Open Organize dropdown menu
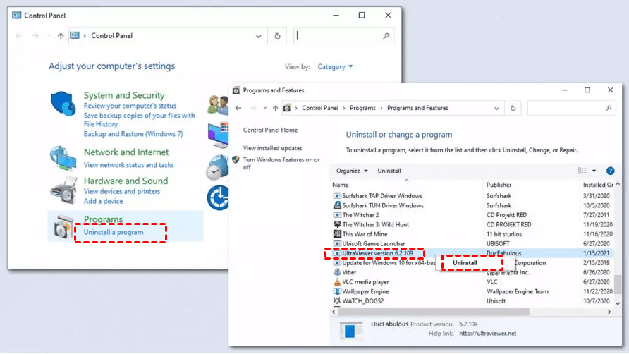 click(x=352, y=171)
